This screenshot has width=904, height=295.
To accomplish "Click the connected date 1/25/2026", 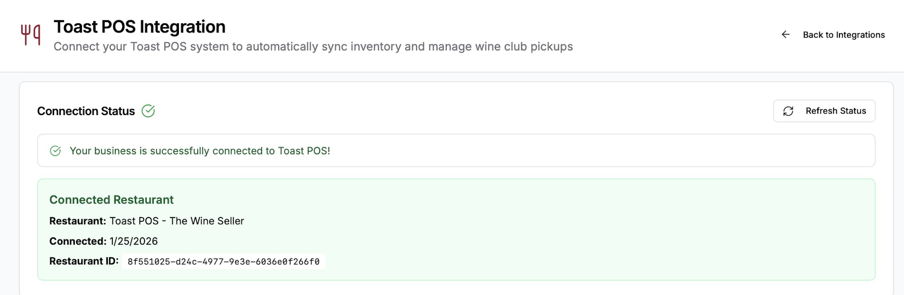I will pos(134,241).
